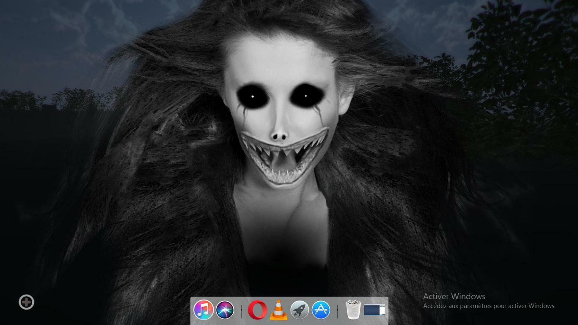Click the creature's left glowing eye on wallpaper
Viewport: 578px width, 325px height.
[x=252, y=96]
